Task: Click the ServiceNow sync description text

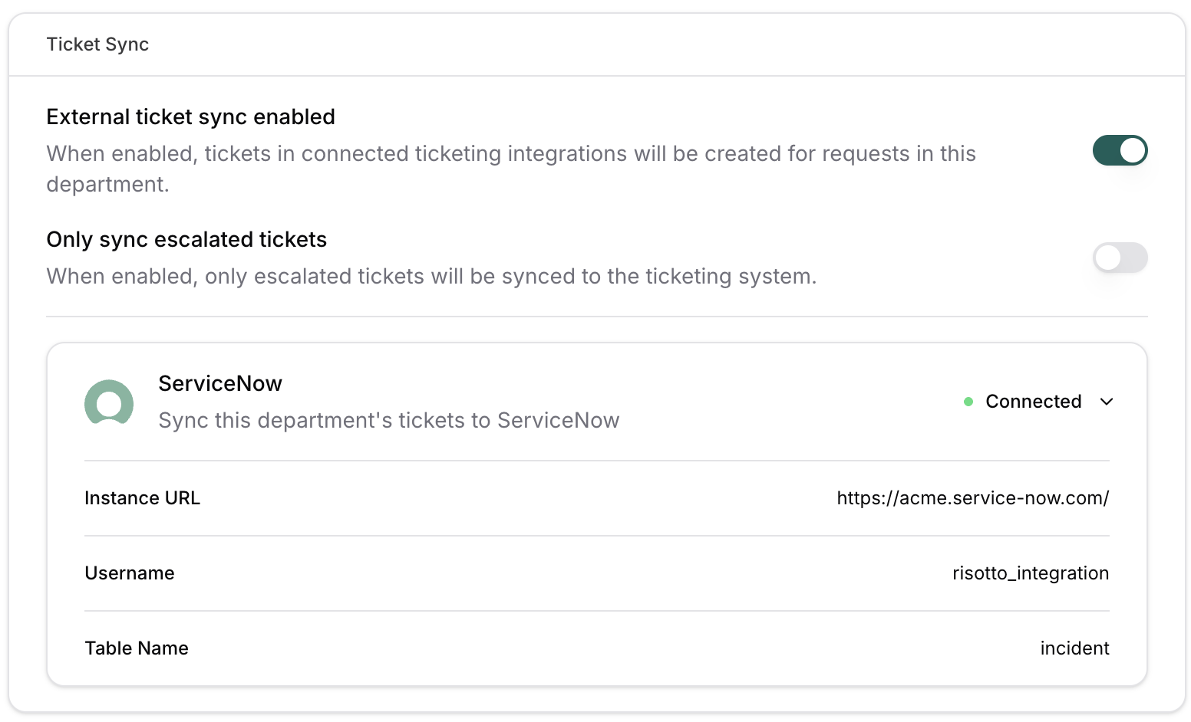Action: (388, 420)
